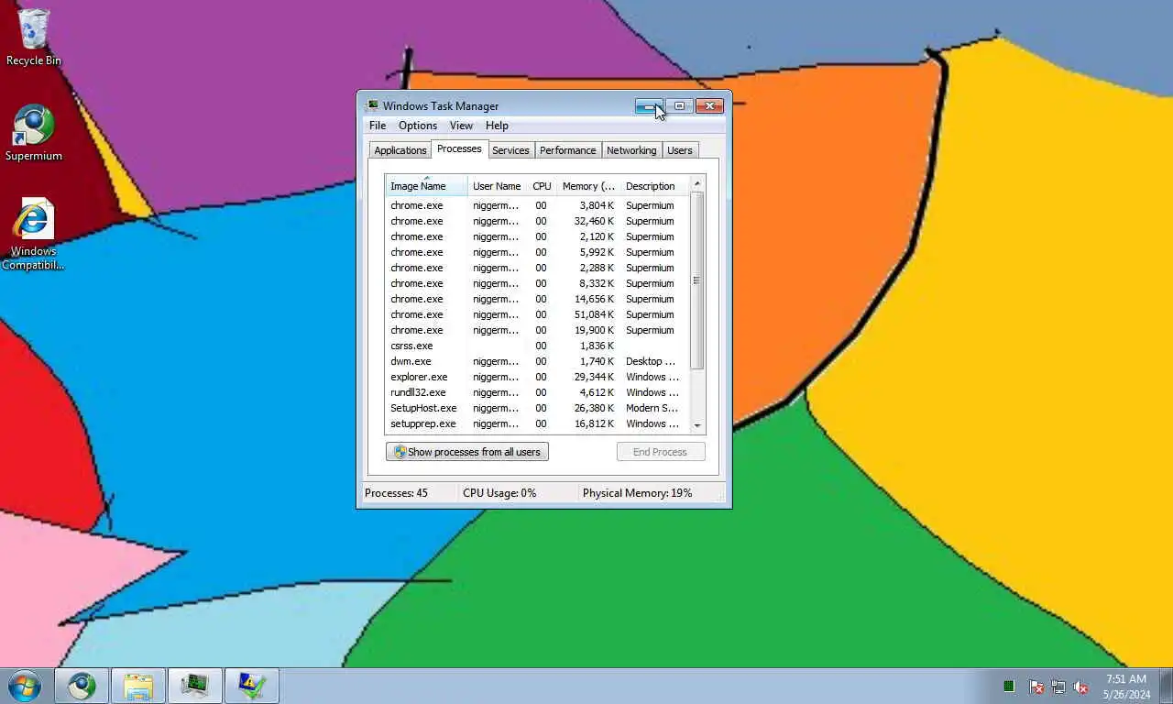Image resolution: width=1173 pixels, height=704 pixels.
Task: Click the setup checkmark taskbar icon
Action: click(x=252, y=686)
